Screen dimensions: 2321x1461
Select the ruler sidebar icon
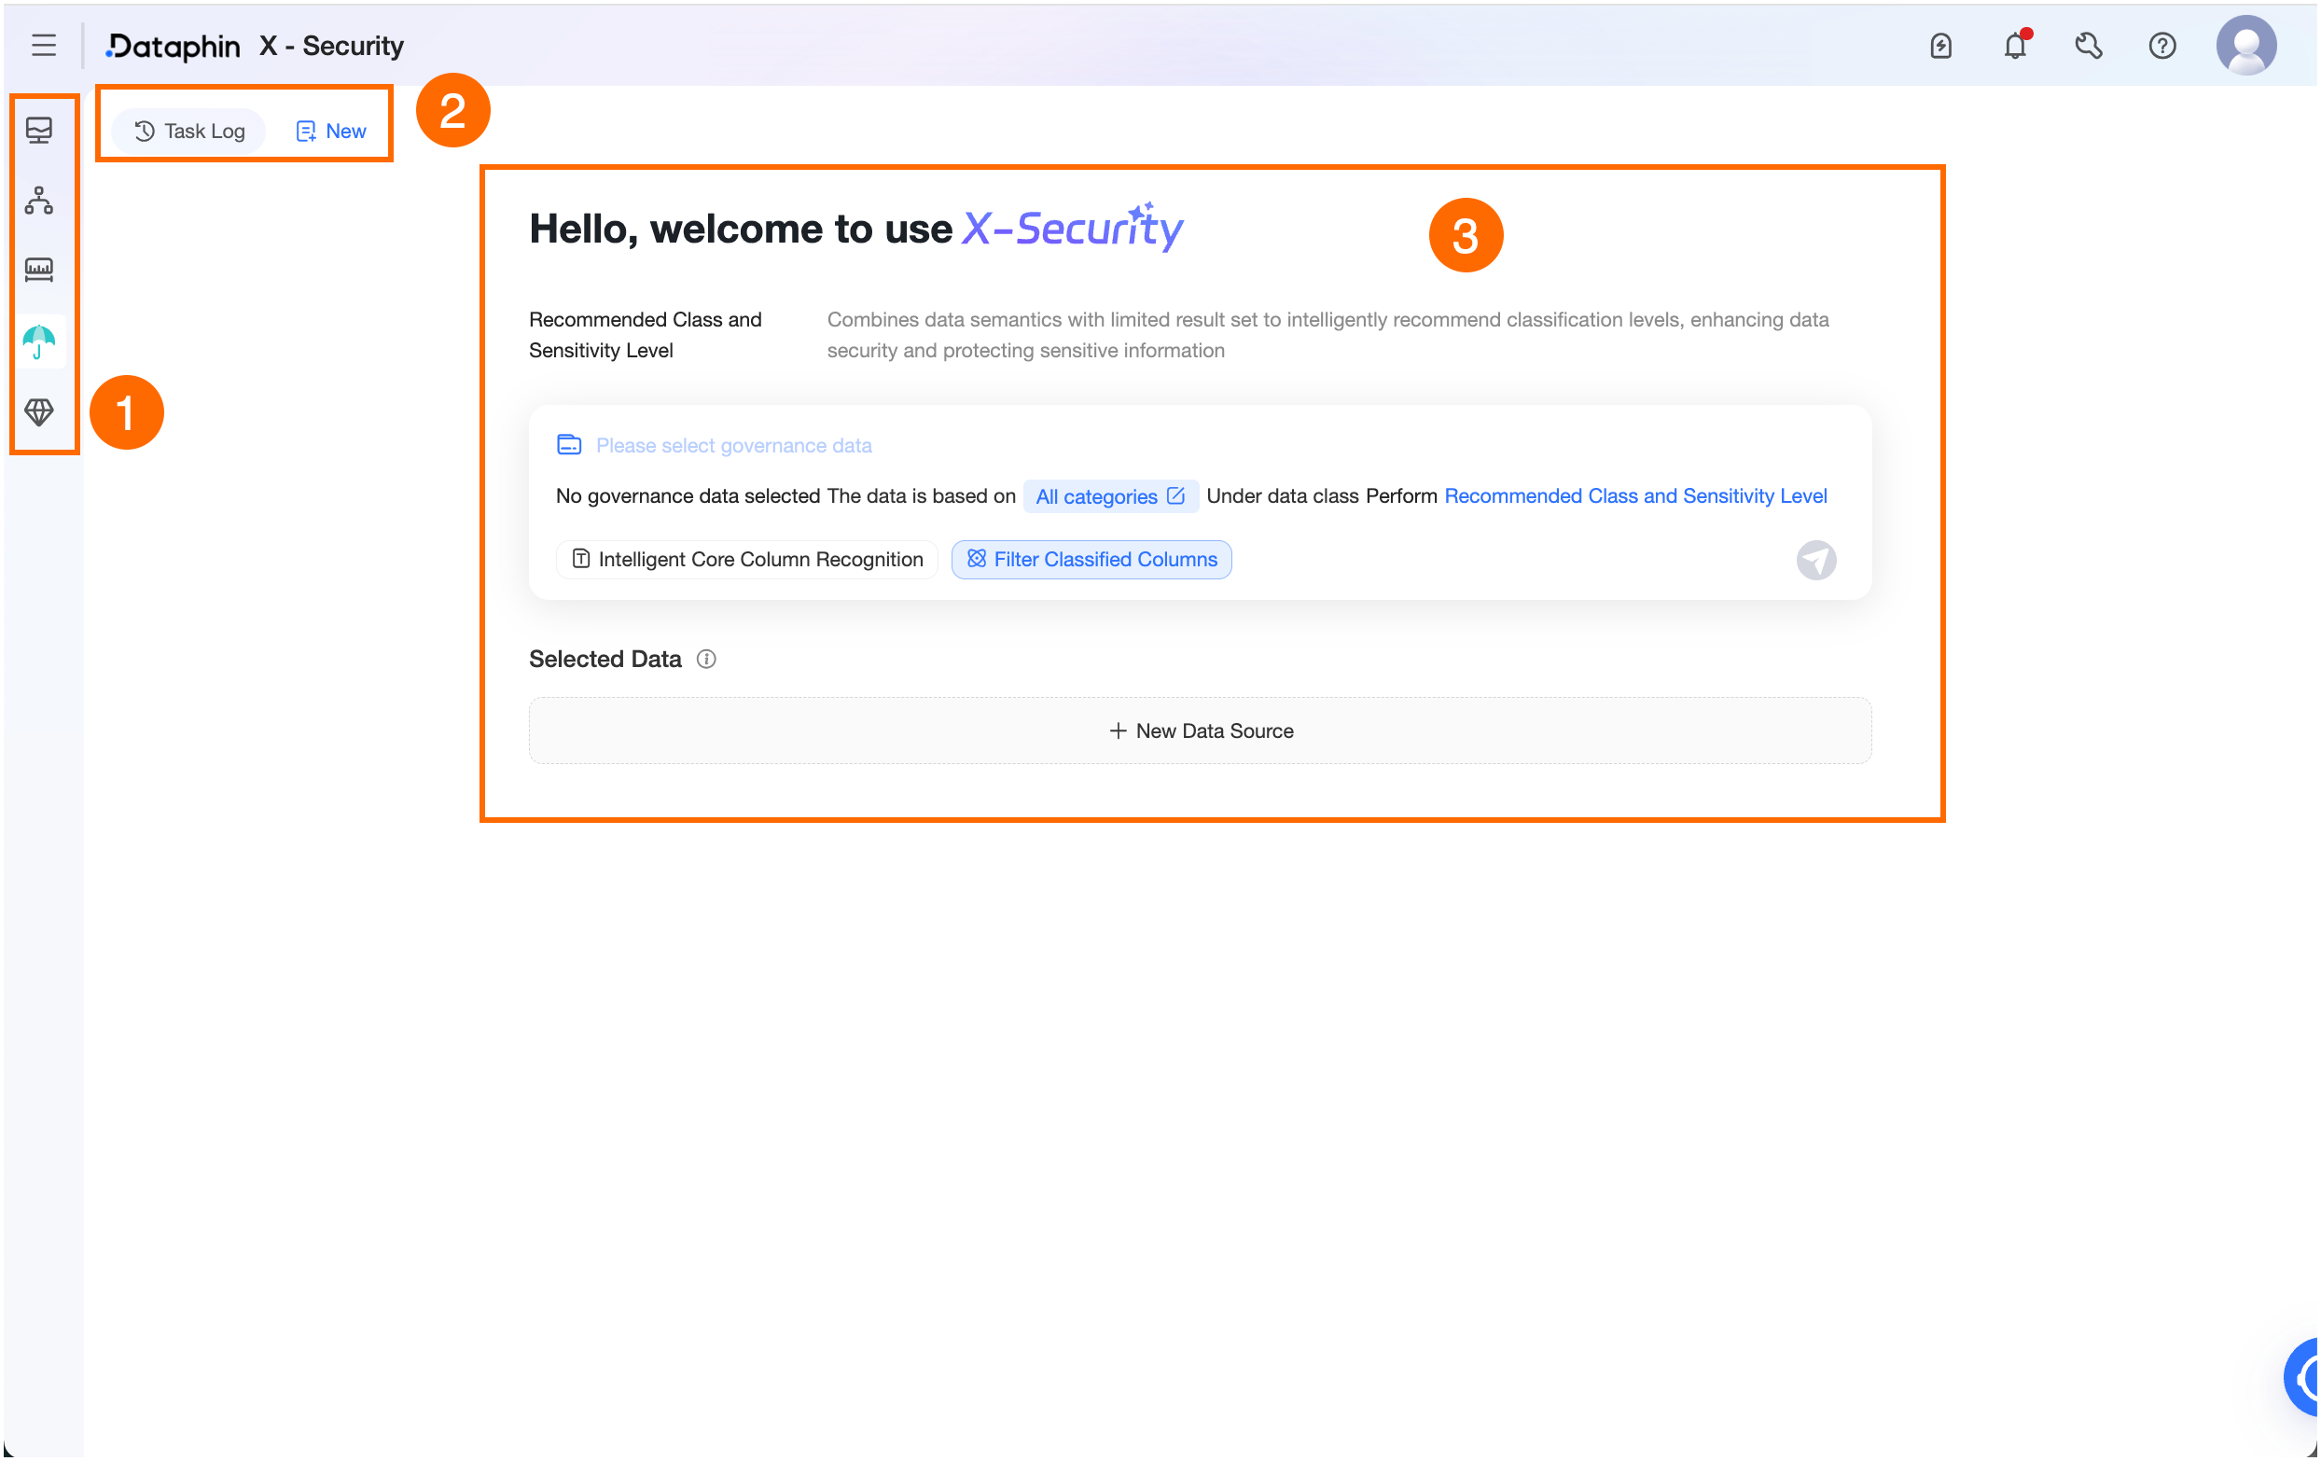[x=38, y=270]
